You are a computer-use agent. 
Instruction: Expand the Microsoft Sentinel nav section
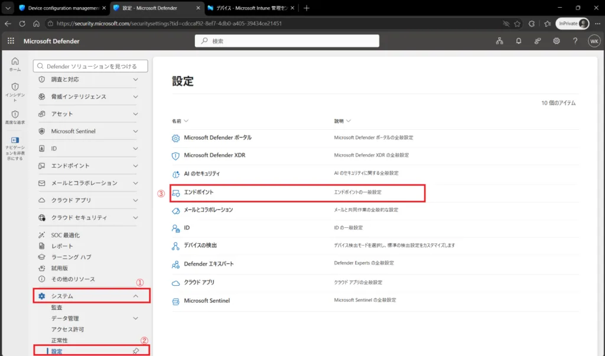tap(135, 132)
